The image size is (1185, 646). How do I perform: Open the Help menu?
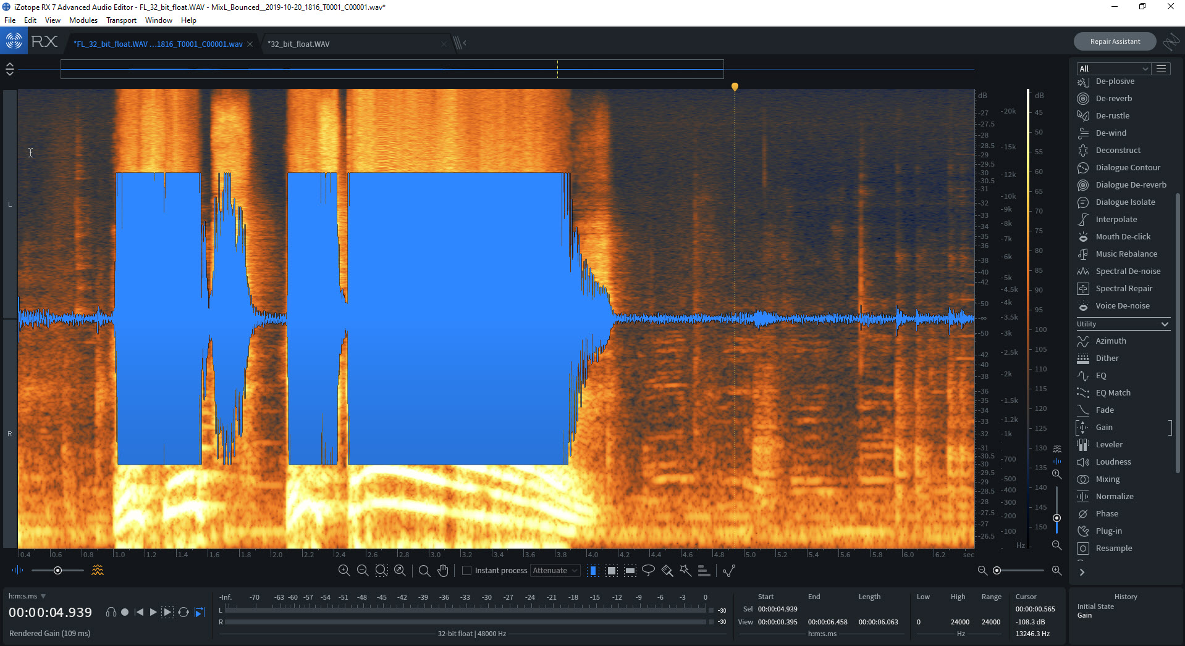click(188, 20)
